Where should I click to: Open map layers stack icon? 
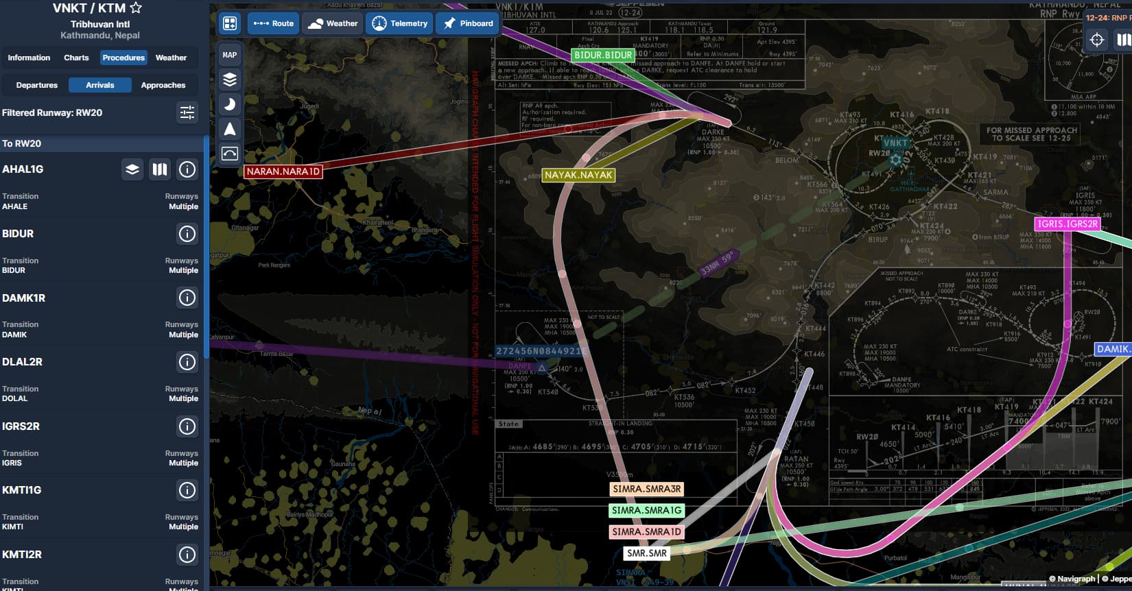click(x=230, y=80)
